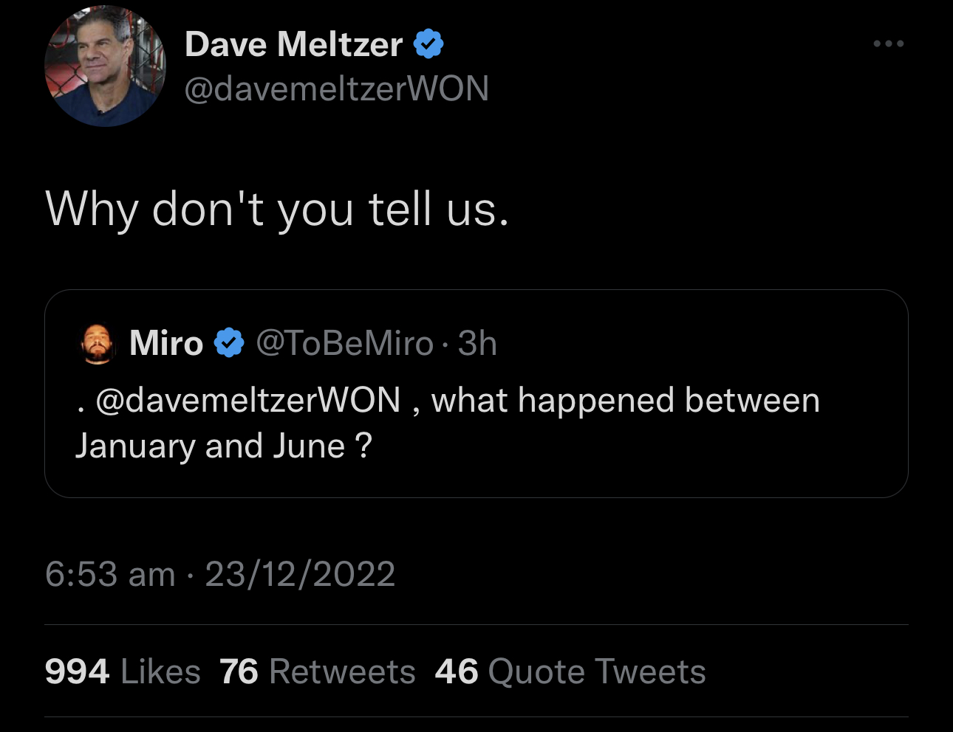Viewport: 953px width, 732px height.
Task: Click the 3h timestamp on the quoted tweet
Action: point(477,343)
